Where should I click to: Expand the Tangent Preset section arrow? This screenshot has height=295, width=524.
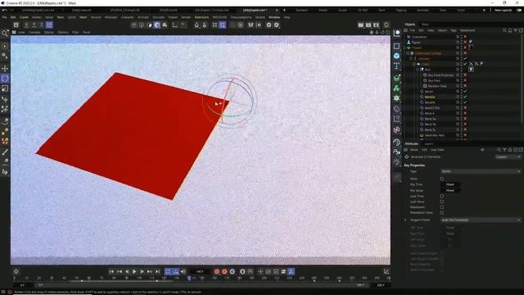point(406,220)
